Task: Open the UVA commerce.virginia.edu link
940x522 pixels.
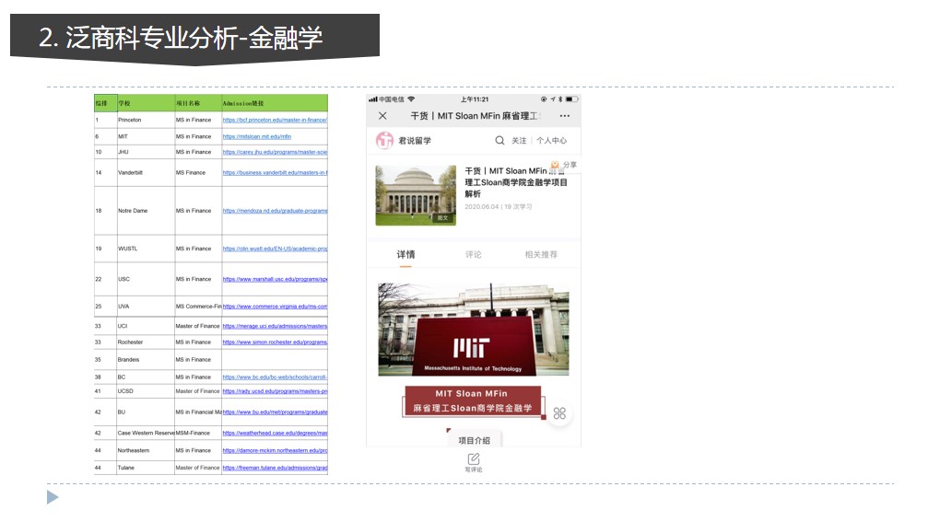Action: pyautogui.click(x=275, y=306)
